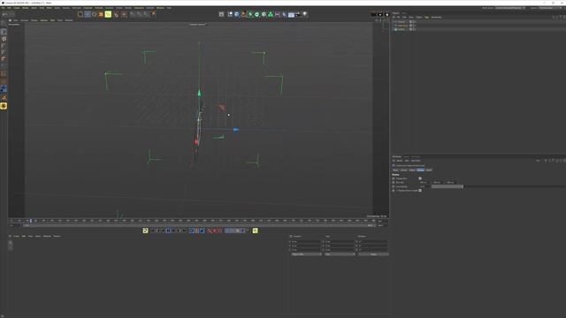
Task: Open the Tags menu in the Objects manager
Action: click(x=426, y=17)
